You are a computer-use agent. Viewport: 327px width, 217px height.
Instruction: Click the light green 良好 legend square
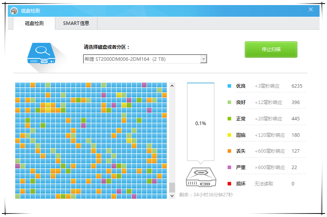[229, 102]
